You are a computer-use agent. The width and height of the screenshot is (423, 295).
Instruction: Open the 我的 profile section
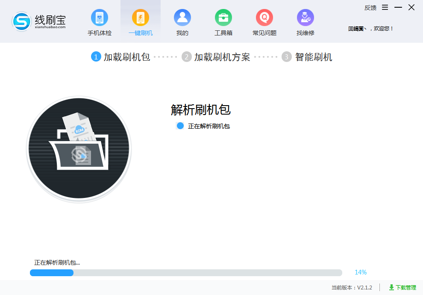click(x=182, y=21)
